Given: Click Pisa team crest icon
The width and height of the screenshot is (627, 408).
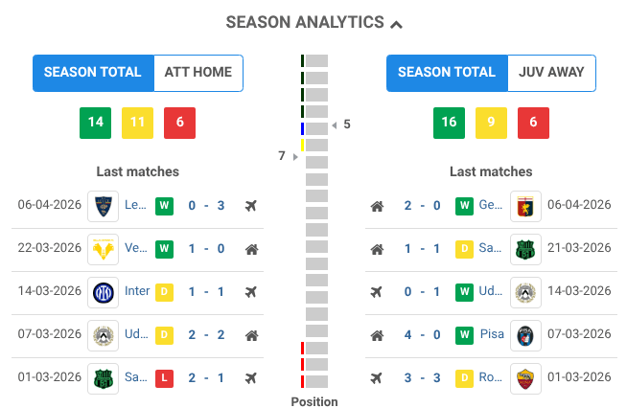Looking at the screenshot, I should pyautogui.click(x=524, y=335).
